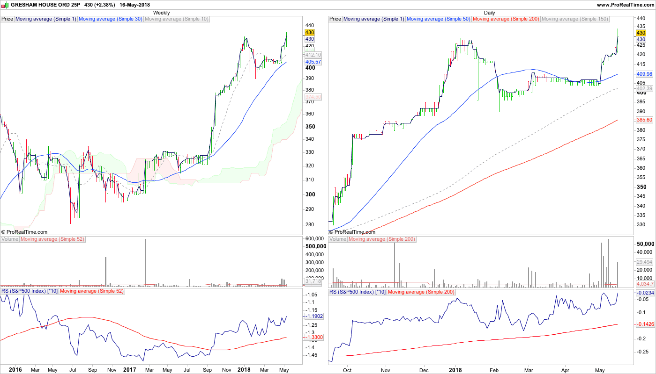Click the 430 (+2.38%) price change text
The height and width of the screenshot is (374, 656).
point(99,5)
